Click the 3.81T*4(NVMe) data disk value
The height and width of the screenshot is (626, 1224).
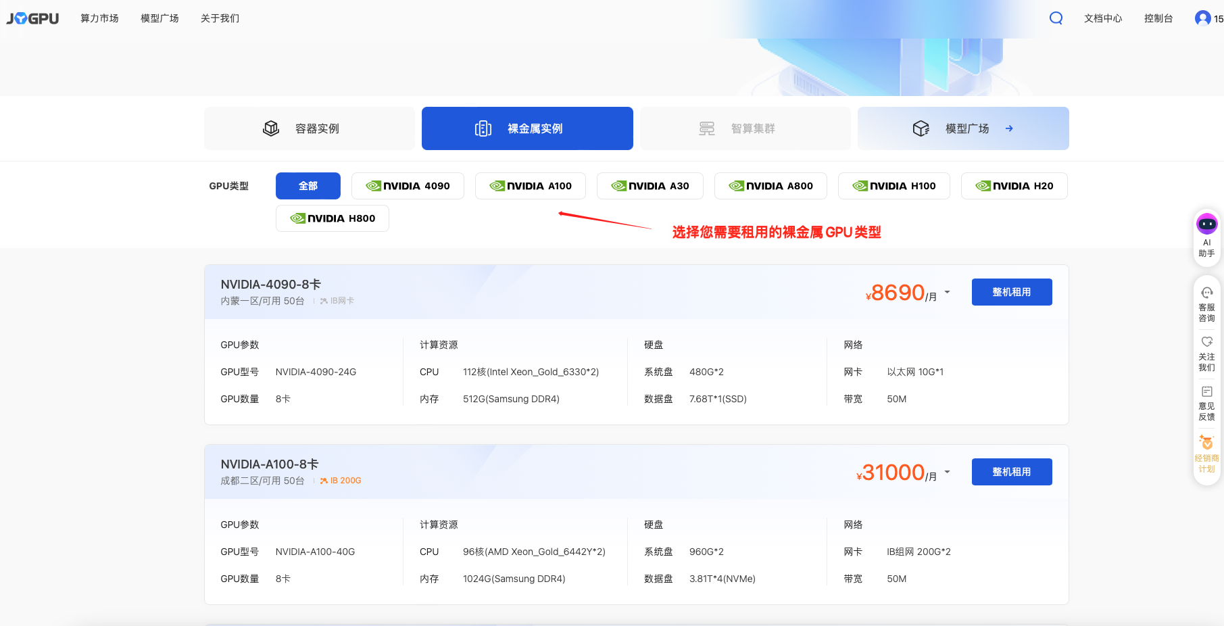tap(723, 579)
